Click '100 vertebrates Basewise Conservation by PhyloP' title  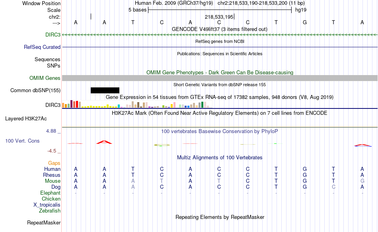[x=220, y=131]
